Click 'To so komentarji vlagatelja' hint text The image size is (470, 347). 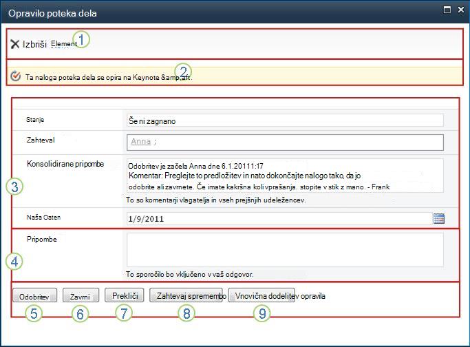[x=216, y=200]
